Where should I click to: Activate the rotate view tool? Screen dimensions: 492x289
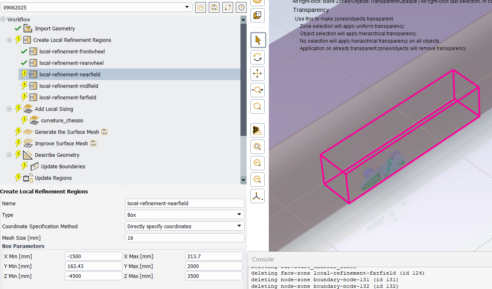click(258, 57)
